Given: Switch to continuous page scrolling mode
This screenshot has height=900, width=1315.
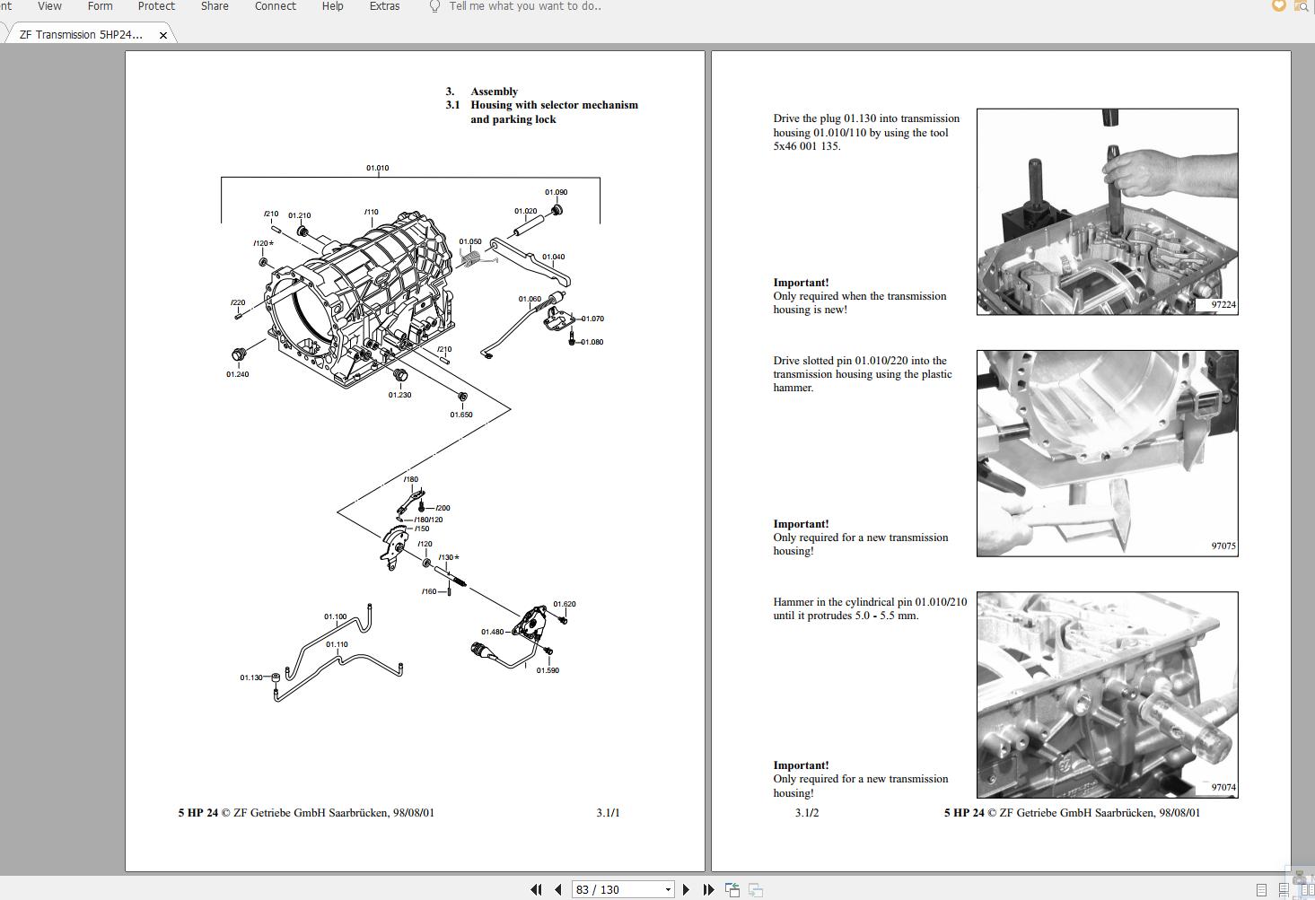Looking at the screenshot, I should 1284,888.
